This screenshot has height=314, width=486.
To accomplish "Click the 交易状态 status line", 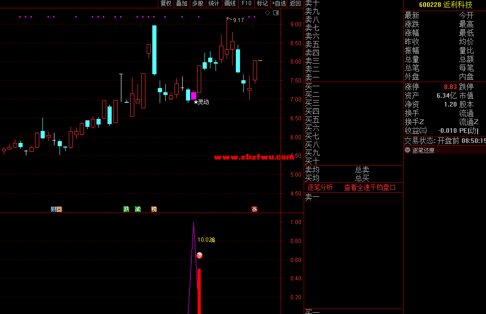I will pyautogui.click(x=445, y=141).
